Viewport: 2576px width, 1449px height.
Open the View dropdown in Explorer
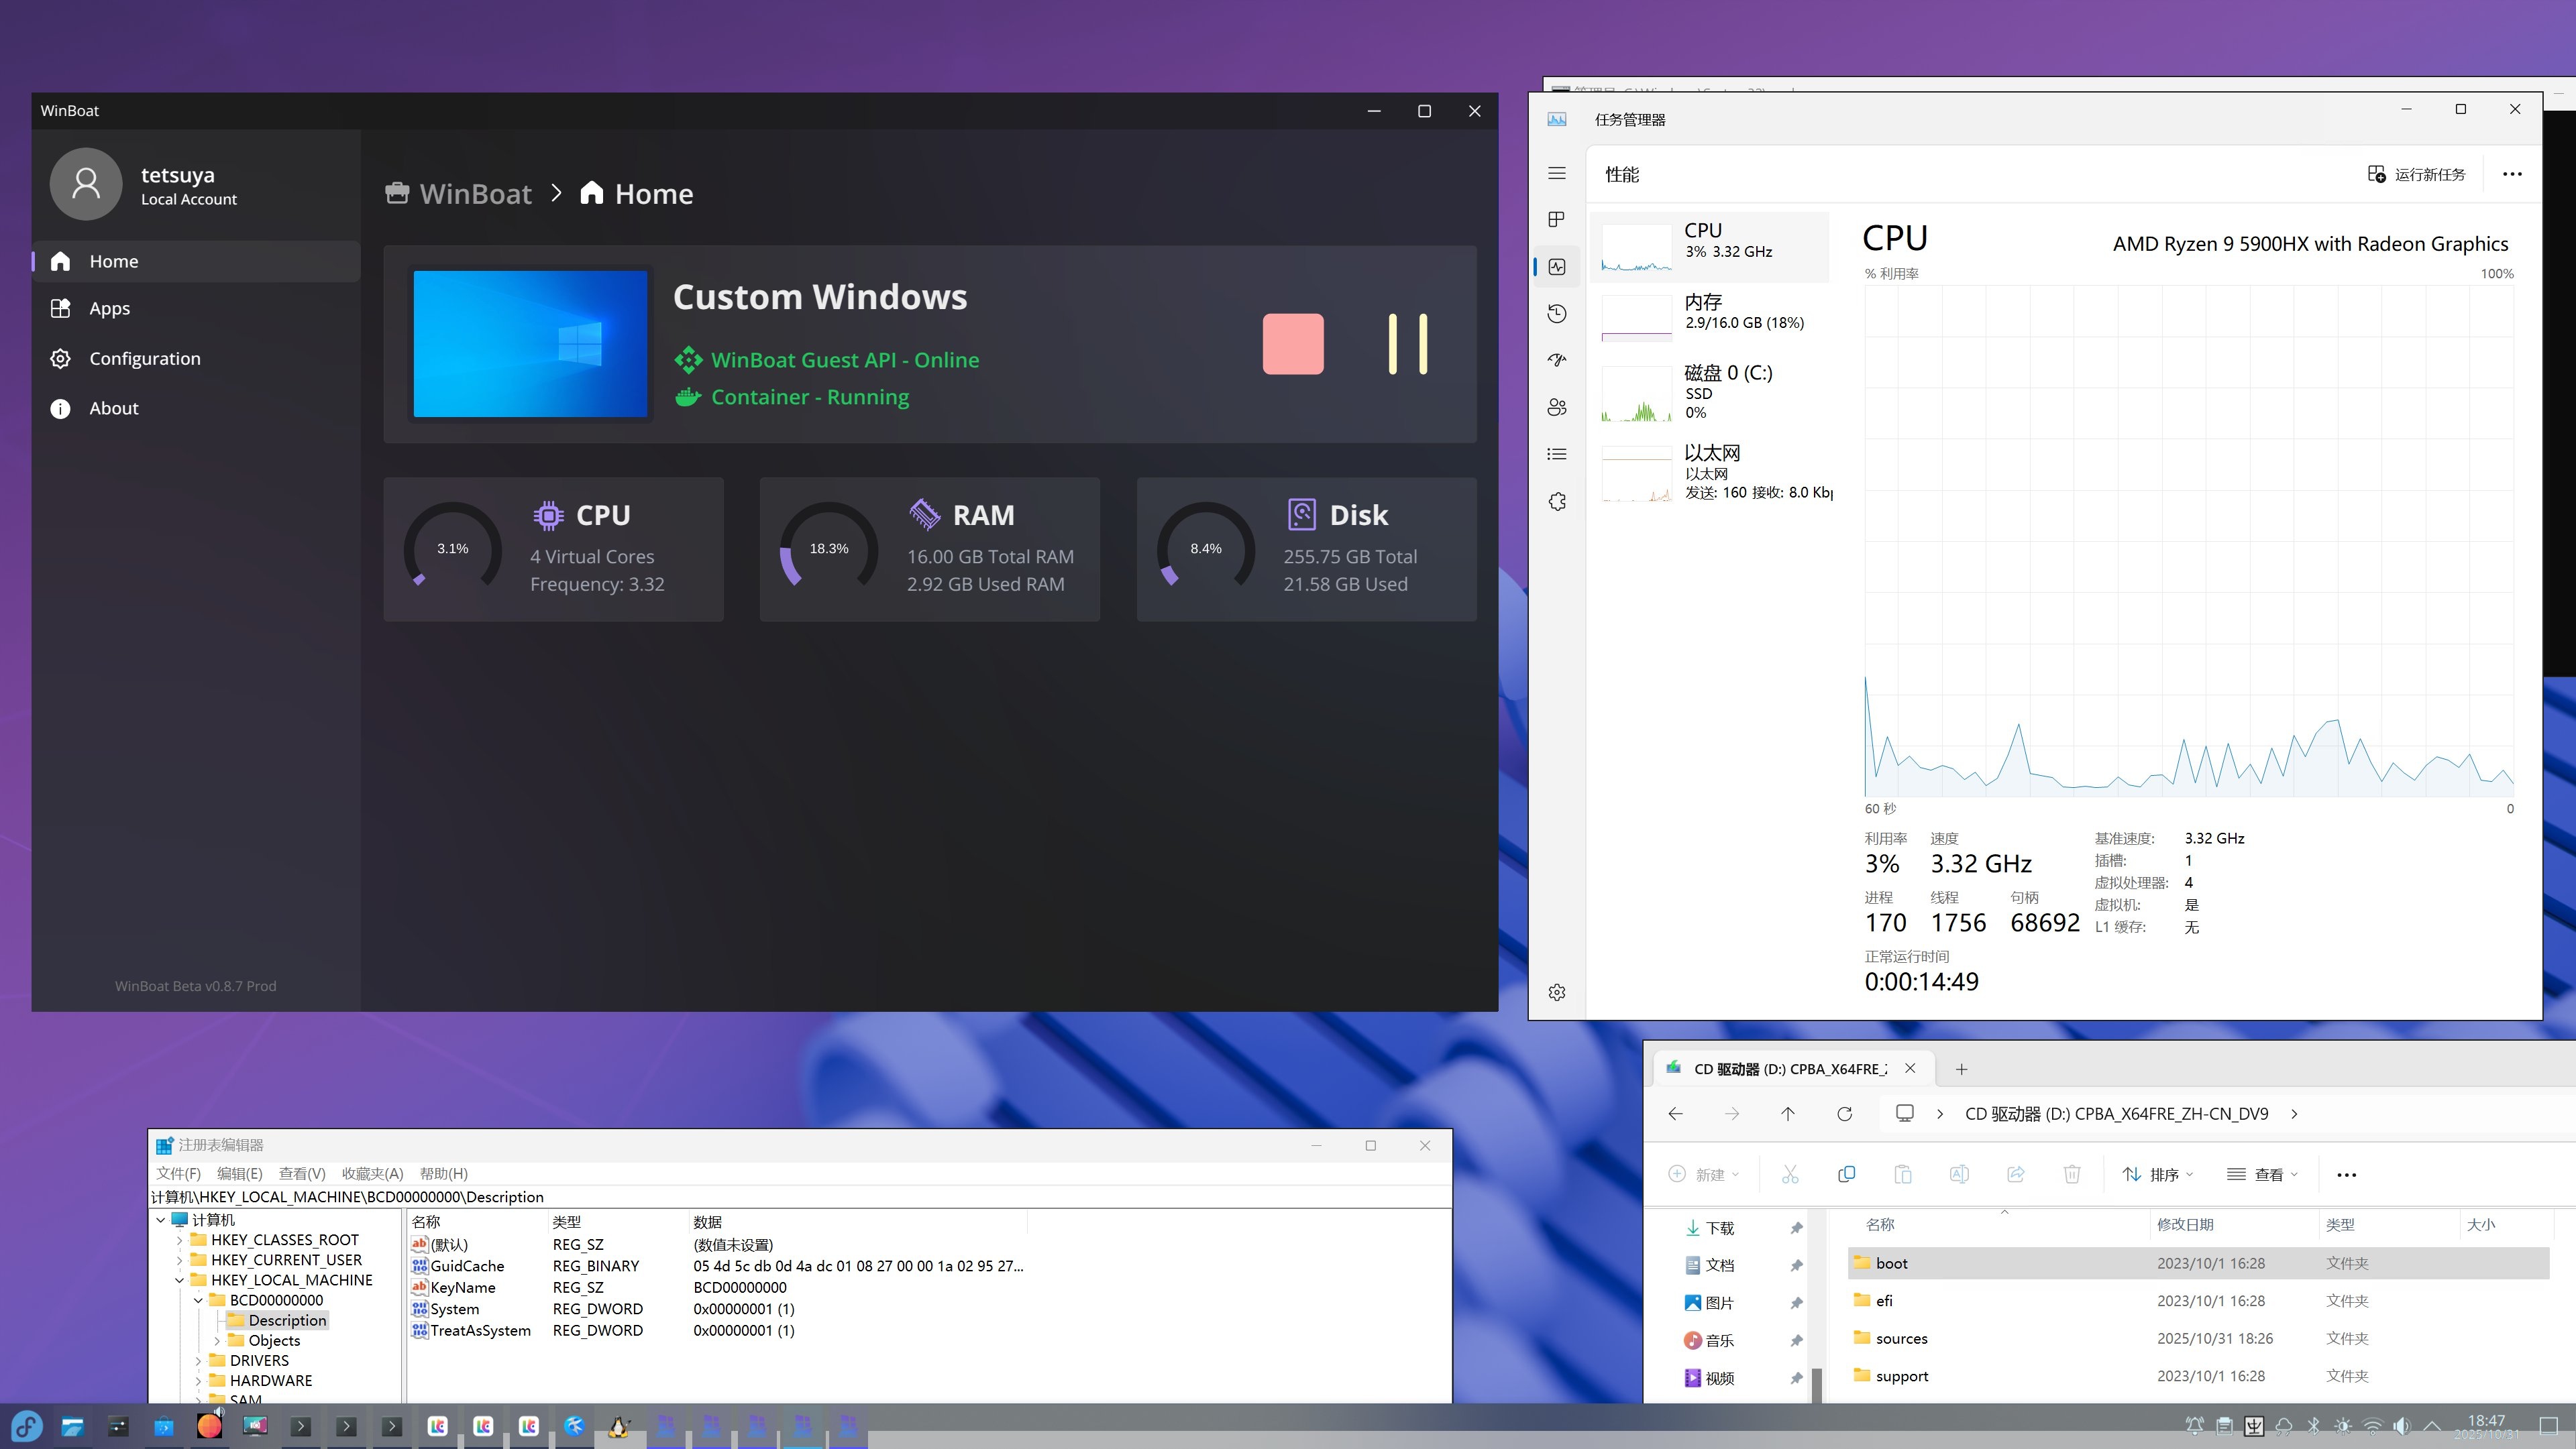(2263, 1174)
